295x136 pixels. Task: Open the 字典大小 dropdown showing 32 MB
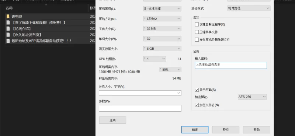[x=162, y=29]
